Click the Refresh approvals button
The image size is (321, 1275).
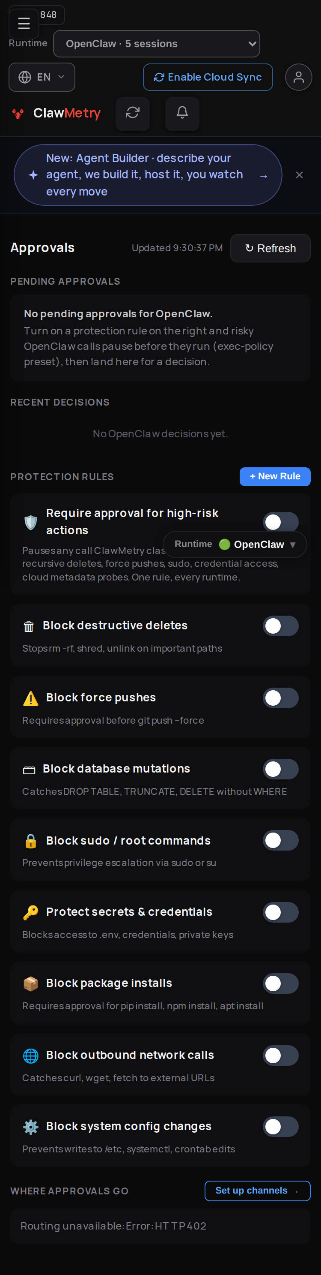point(270,248)
